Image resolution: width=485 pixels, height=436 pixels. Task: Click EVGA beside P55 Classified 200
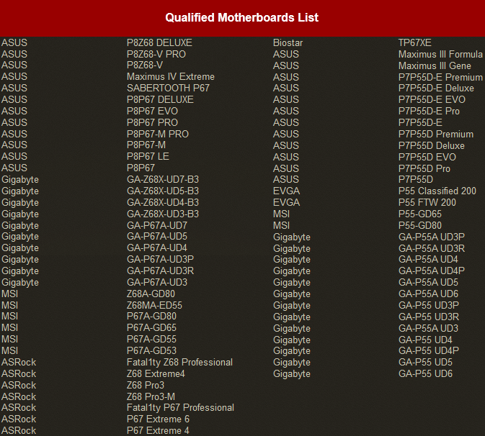[286, 191]
